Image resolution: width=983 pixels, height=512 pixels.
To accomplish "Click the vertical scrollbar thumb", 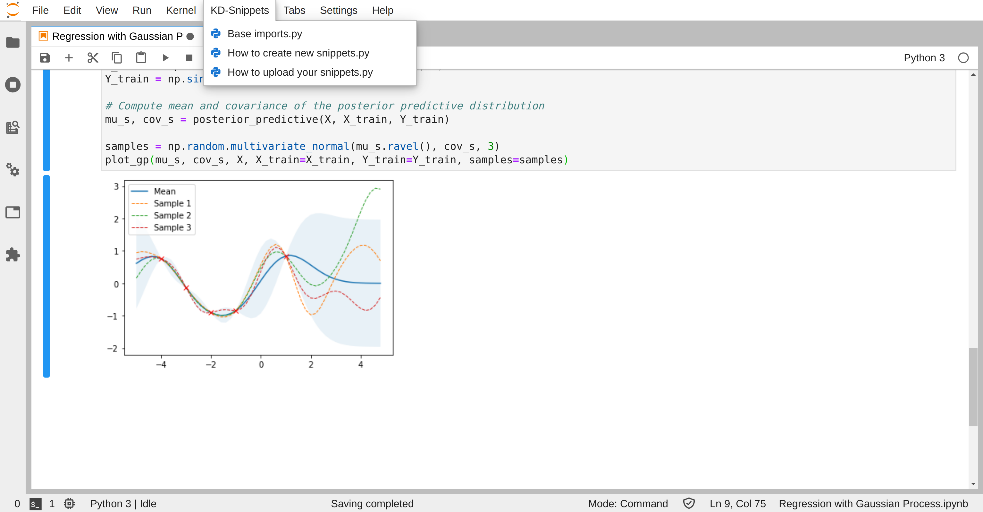I will 973,387.
